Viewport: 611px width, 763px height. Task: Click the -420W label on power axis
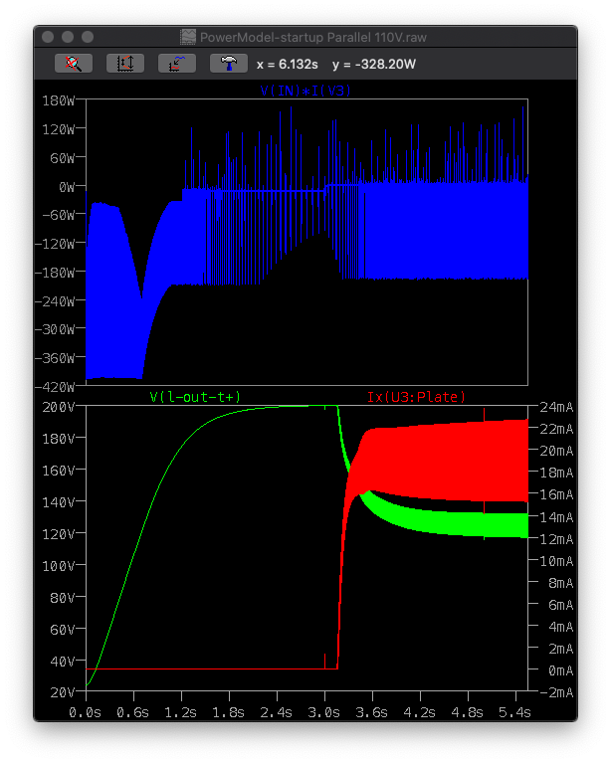click(55, 387)
